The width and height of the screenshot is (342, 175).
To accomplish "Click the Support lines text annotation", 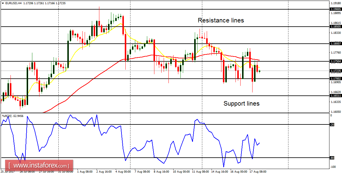I will point(241,104).
